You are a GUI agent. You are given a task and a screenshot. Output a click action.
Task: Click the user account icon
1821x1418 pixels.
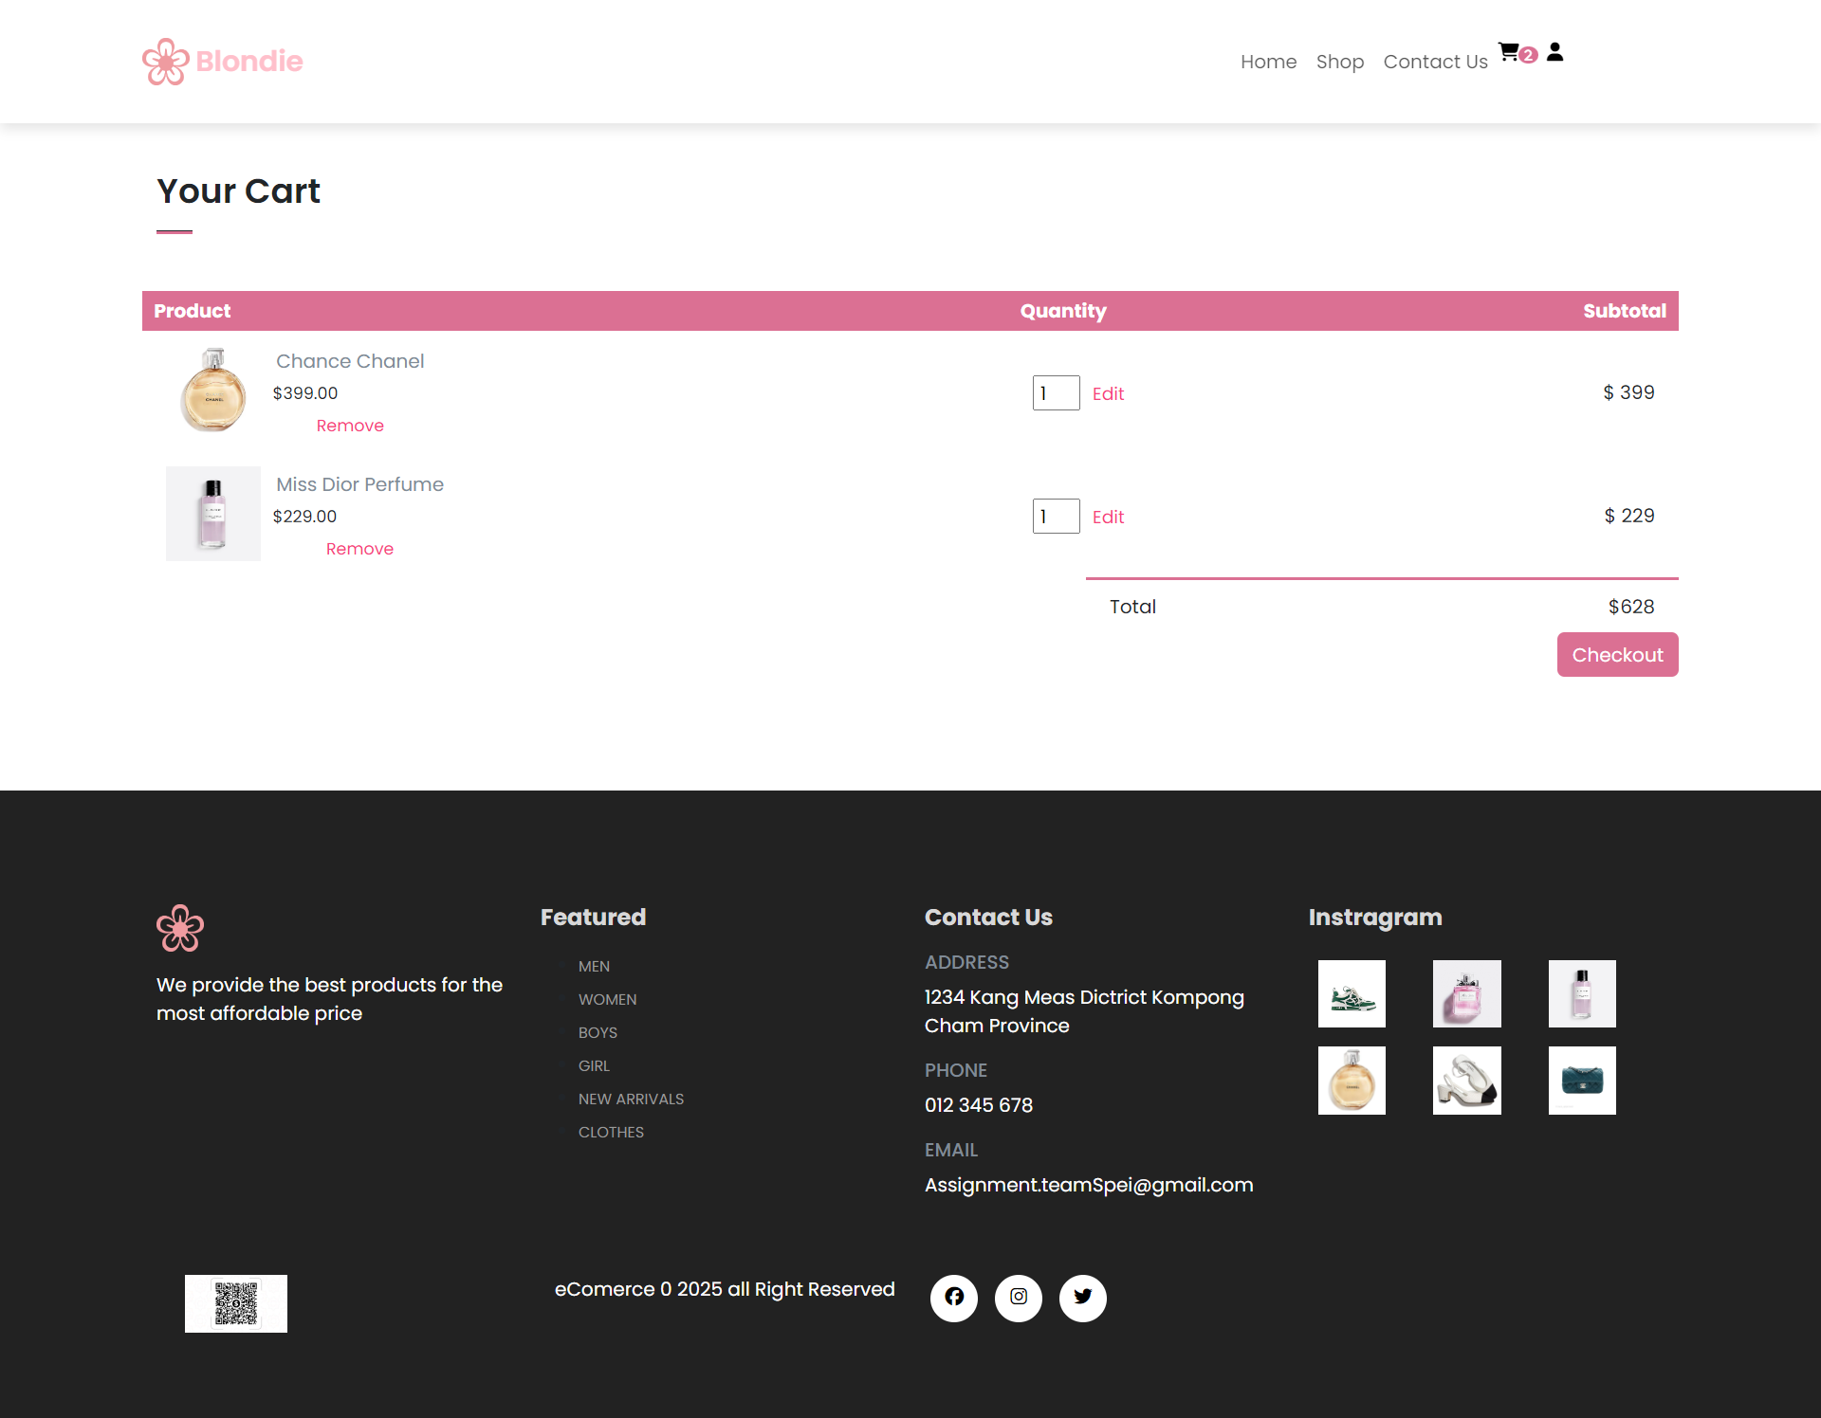(x=1554, y=52)
